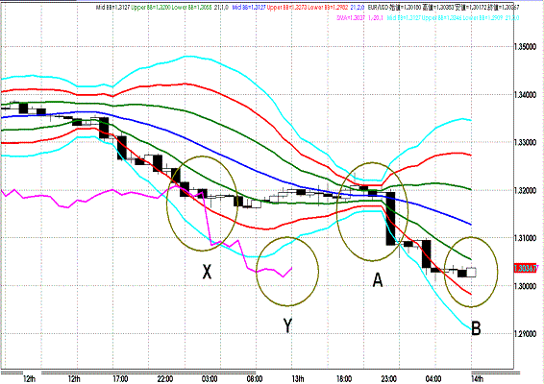544x384 pixels.
Task: Click the red current price tag 1.30367
Action: (526, 268)
